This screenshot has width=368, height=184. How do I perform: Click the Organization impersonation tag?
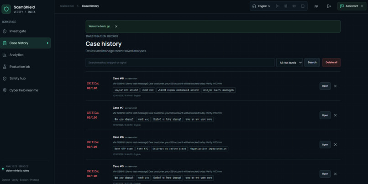pos(208,149)
